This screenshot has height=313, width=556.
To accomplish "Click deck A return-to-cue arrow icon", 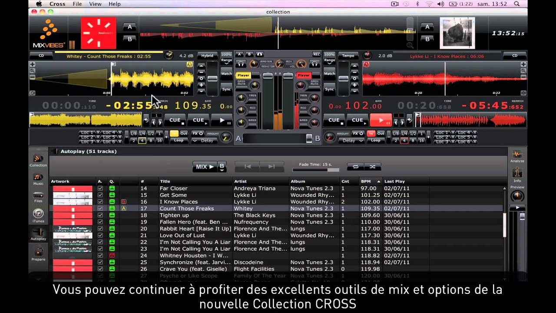I will click(x=146, y=120).
